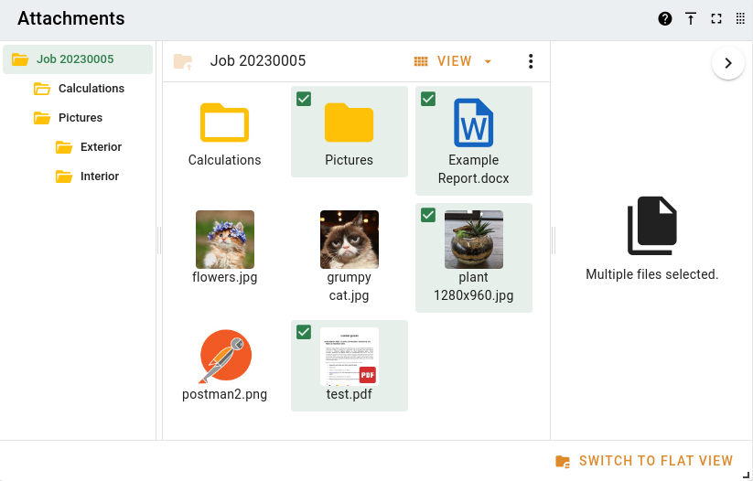Open the grid apps icon in the header
This screenshot has width=753, height=481.
(x=740, y=18)
